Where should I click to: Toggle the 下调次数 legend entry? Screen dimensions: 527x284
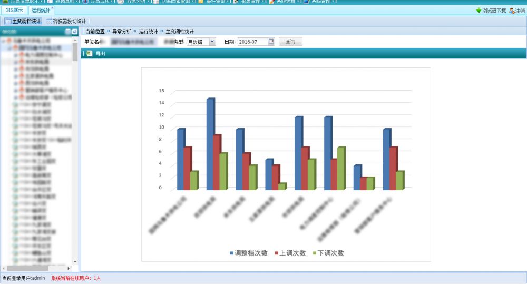(328, 253)
